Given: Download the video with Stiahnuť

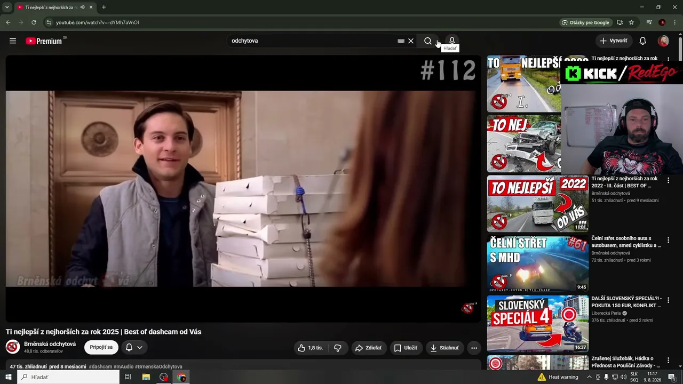Looking at the screenshot, I should 444,348.
